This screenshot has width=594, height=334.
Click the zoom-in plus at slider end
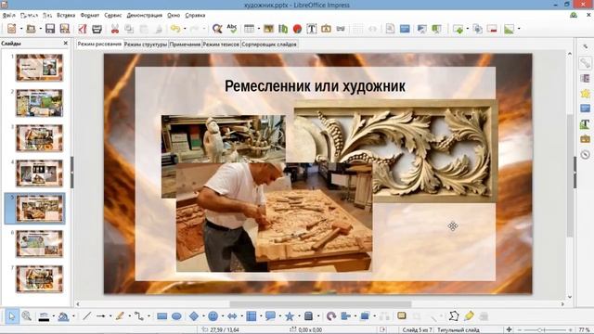(x=571, y=330)
